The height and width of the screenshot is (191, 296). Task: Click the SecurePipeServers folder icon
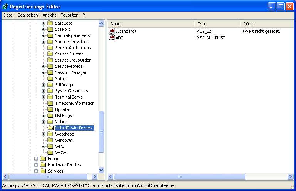50,35
